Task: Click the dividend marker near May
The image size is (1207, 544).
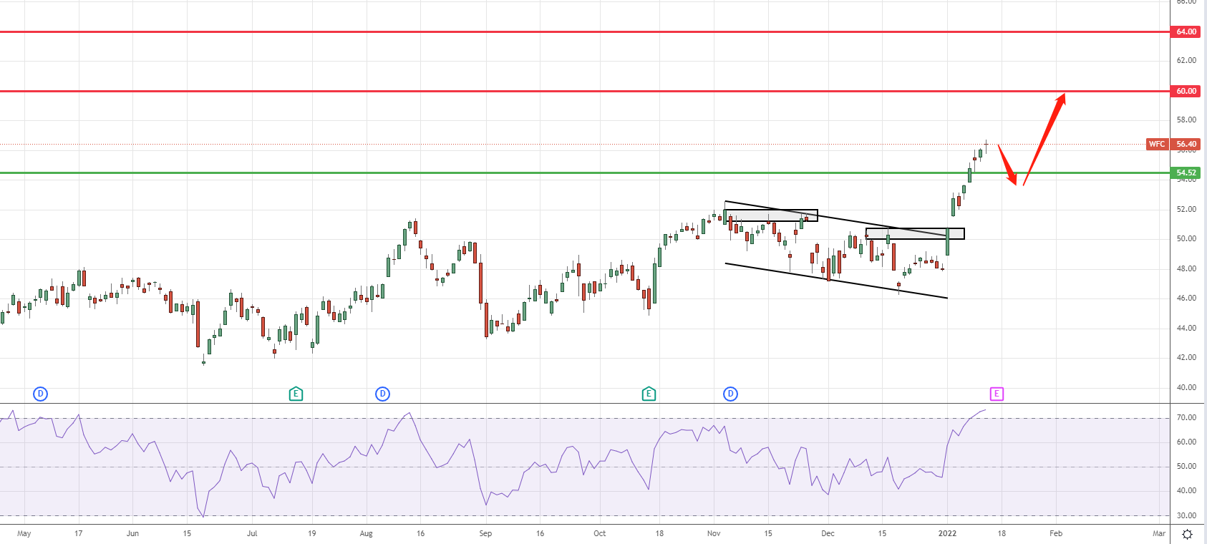Action: pos(41,394)
